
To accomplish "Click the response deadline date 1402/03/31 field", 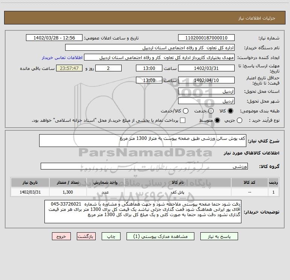I will click(x=206, y=68).
